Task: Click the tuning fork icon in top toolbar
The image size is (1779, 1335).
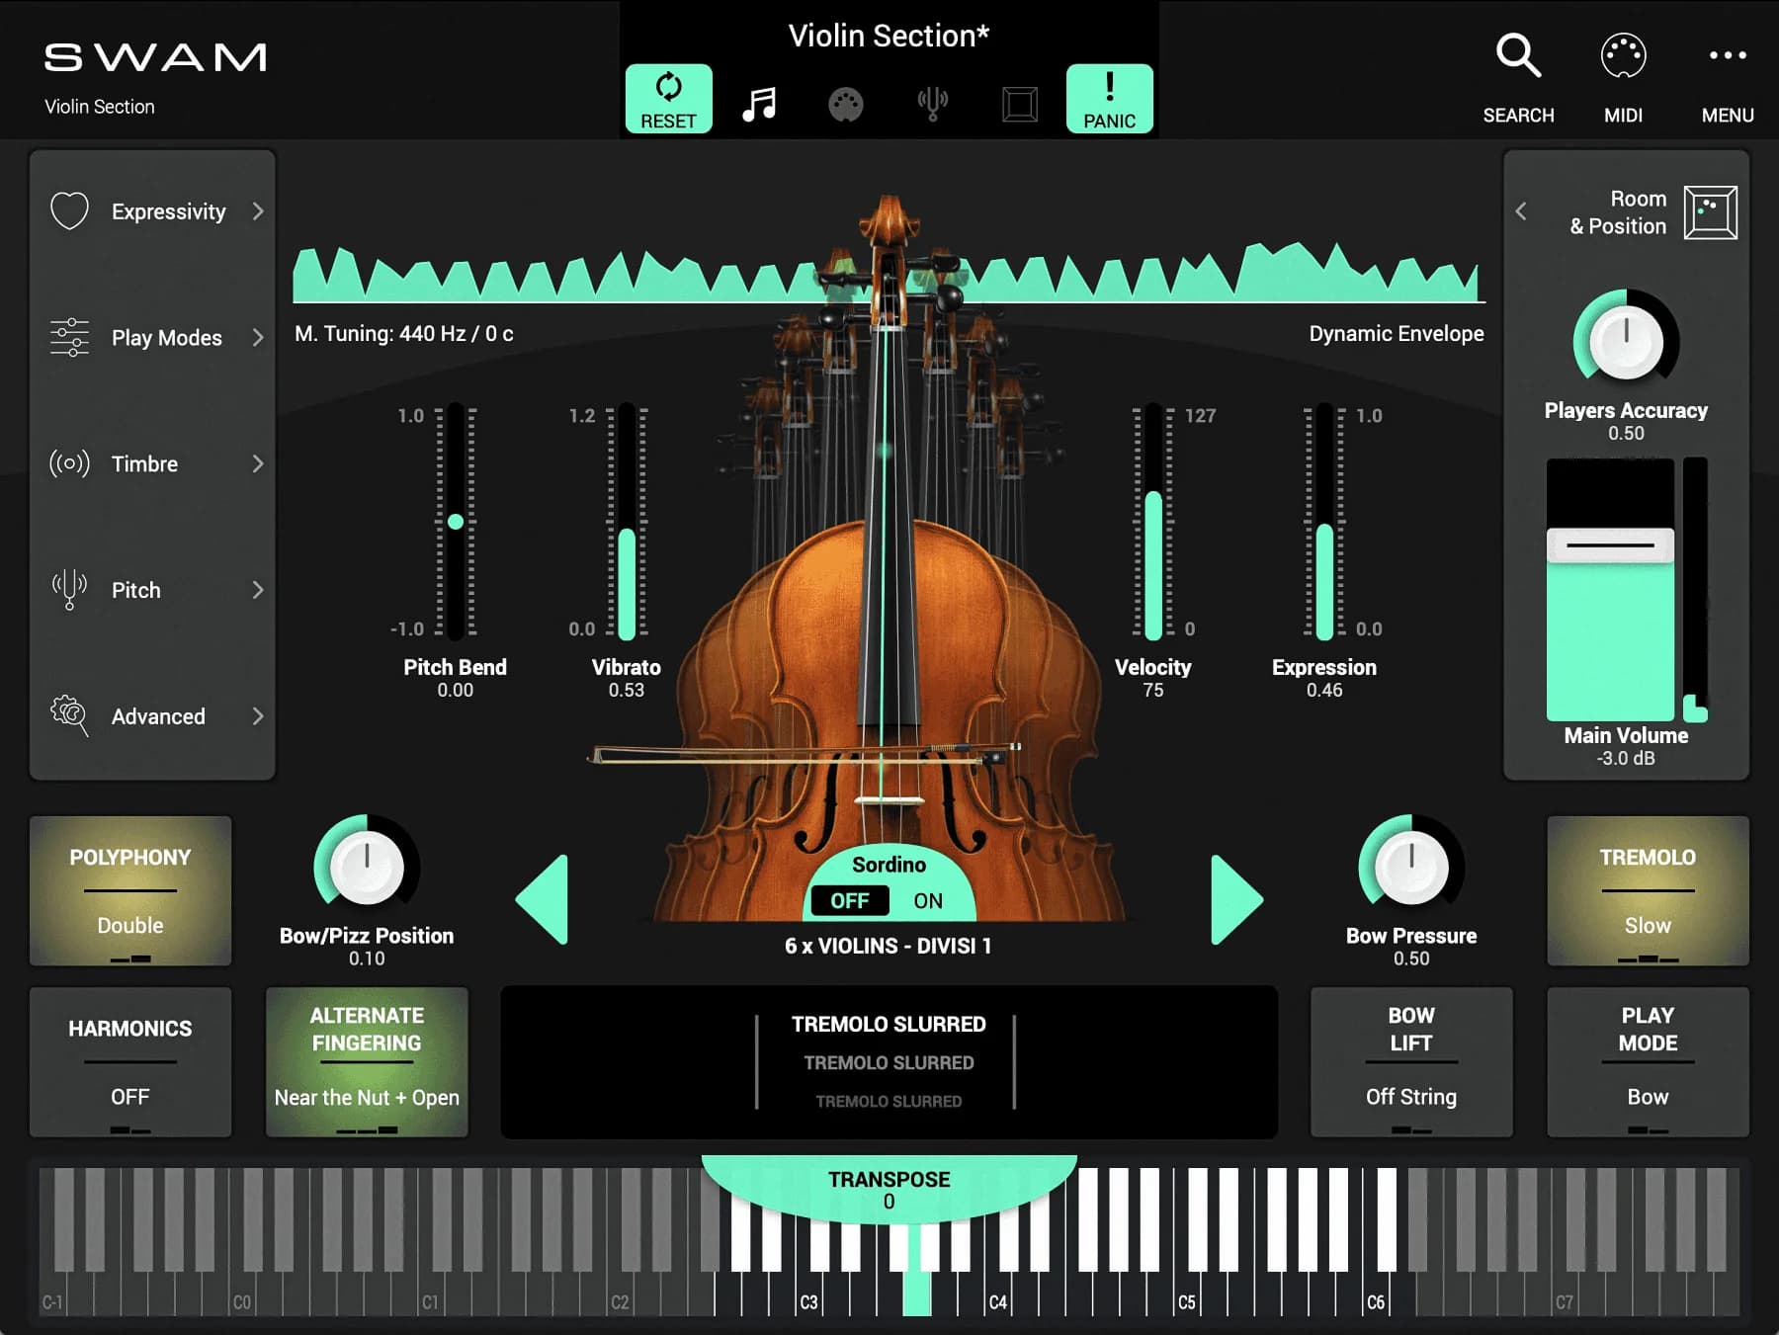Action: (932, 104)
